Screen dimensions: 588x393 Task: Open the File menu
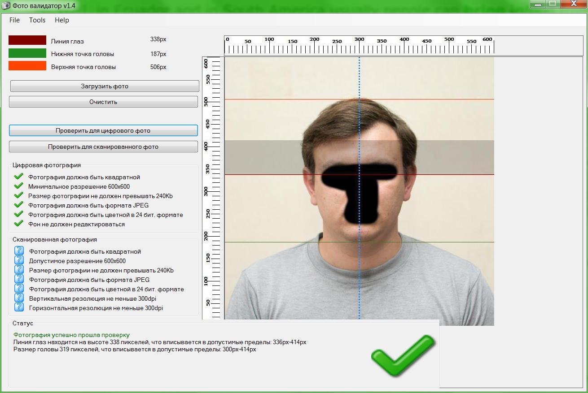pos(15,20)
